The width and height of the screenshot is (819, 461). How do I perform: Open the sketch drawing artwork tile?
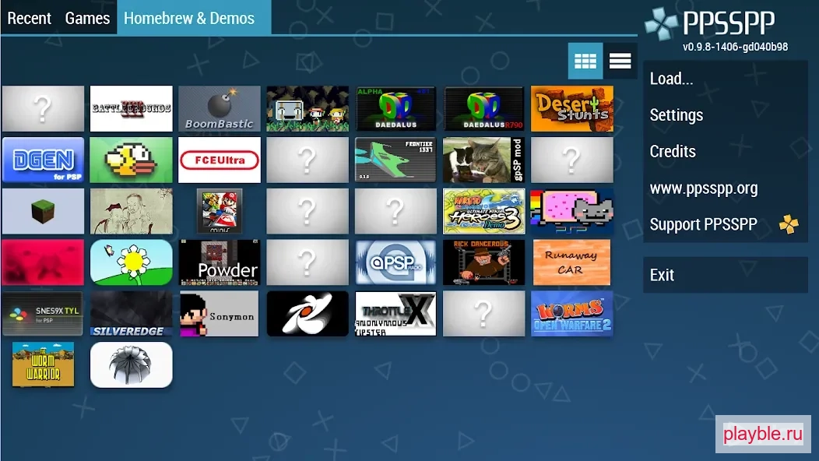pos(131,211)
